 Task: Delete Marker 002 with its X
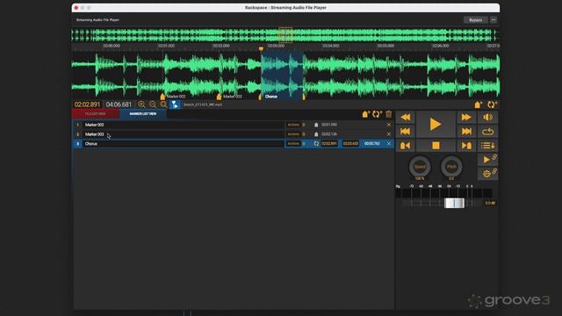tap(389, 125)
